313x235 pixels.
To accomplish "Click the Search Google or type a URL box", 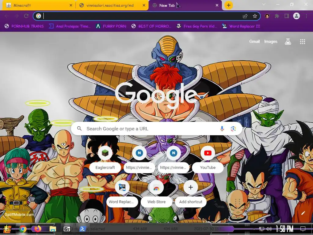I will click(157, 129).
